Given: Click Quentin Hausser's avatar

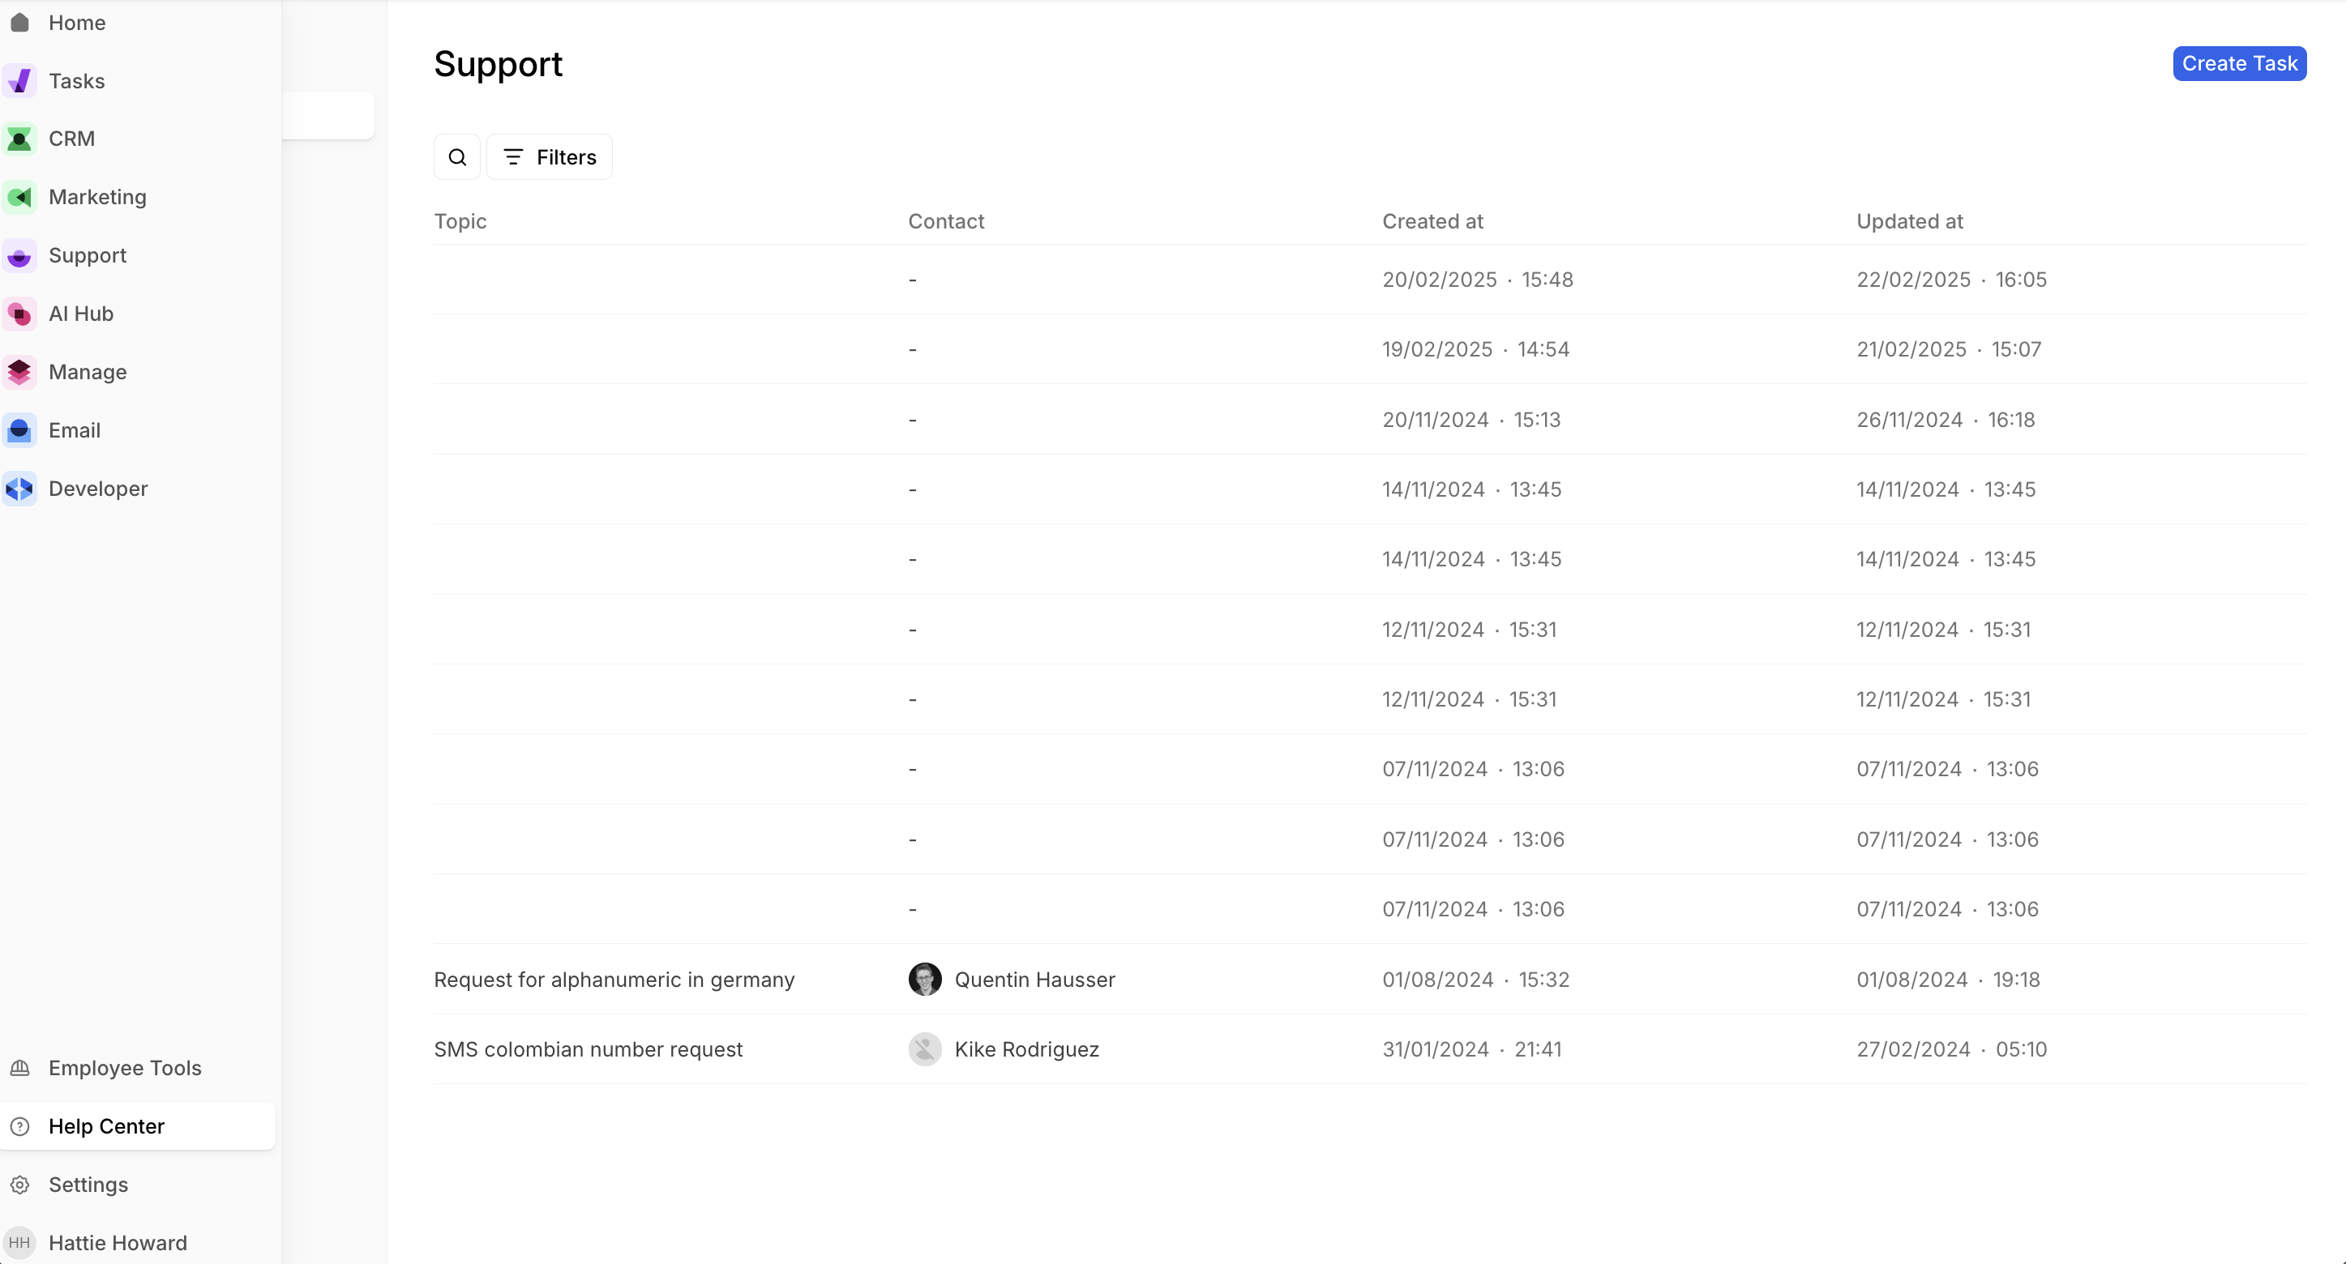Looking at the screenshot, I should coord(924,979).
